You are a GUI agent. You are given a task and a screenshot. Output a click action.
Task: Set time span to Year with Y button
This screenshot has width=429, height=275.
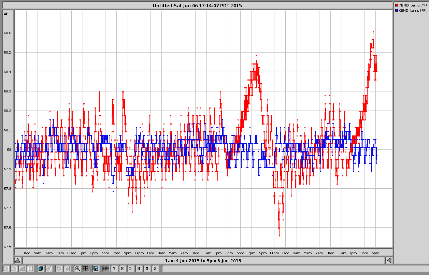[114, 269]
